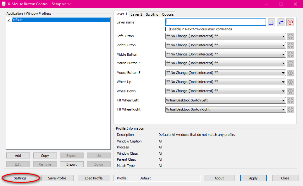Click the swap layer arrows icon
303x186 pixels.
[281, 22]
